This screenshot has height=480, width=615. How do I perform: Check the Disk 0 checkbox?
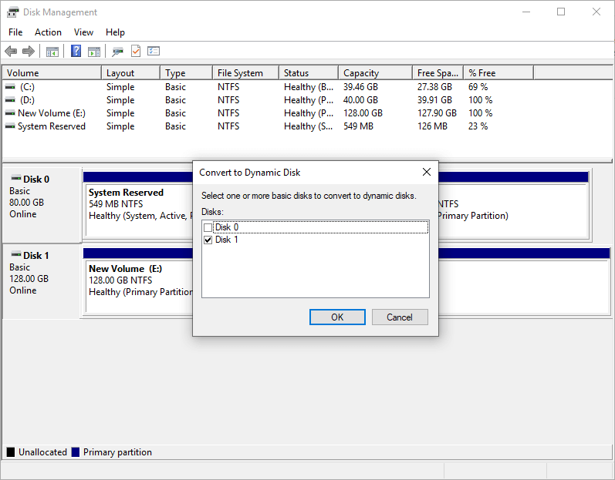207,227
